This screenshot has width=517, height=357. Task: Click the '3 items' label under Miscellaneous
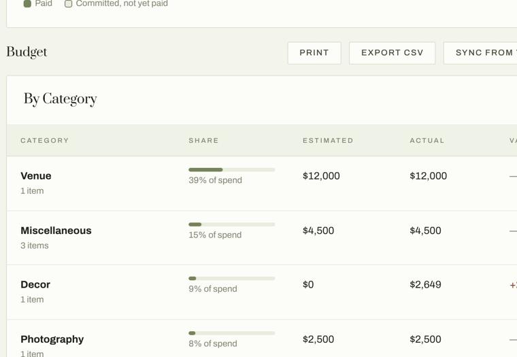pos(35,245)
